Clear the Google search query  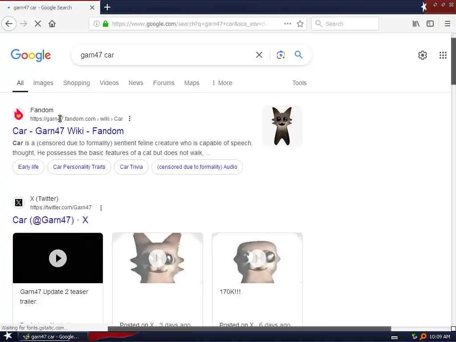click(259, 55)
